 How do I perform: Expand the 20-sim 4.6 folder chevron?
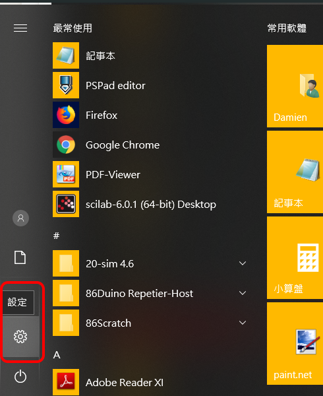(243, 263)
